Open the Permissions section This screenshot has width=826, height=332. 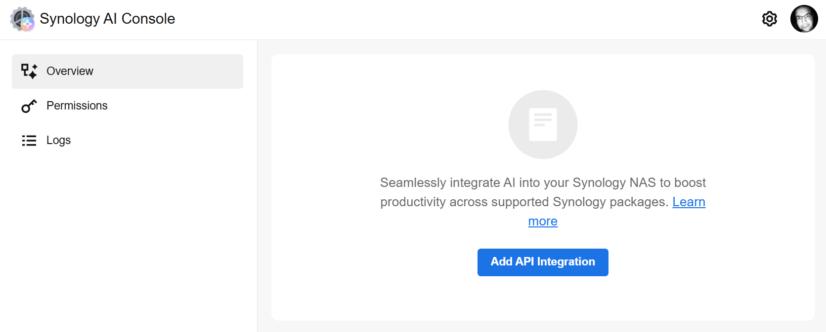point(77,106)
